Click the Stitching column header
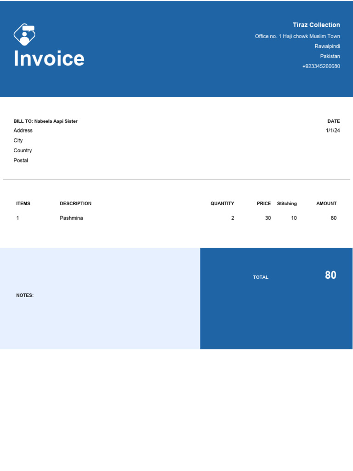353x471 pixels. (x=287, y=203)
